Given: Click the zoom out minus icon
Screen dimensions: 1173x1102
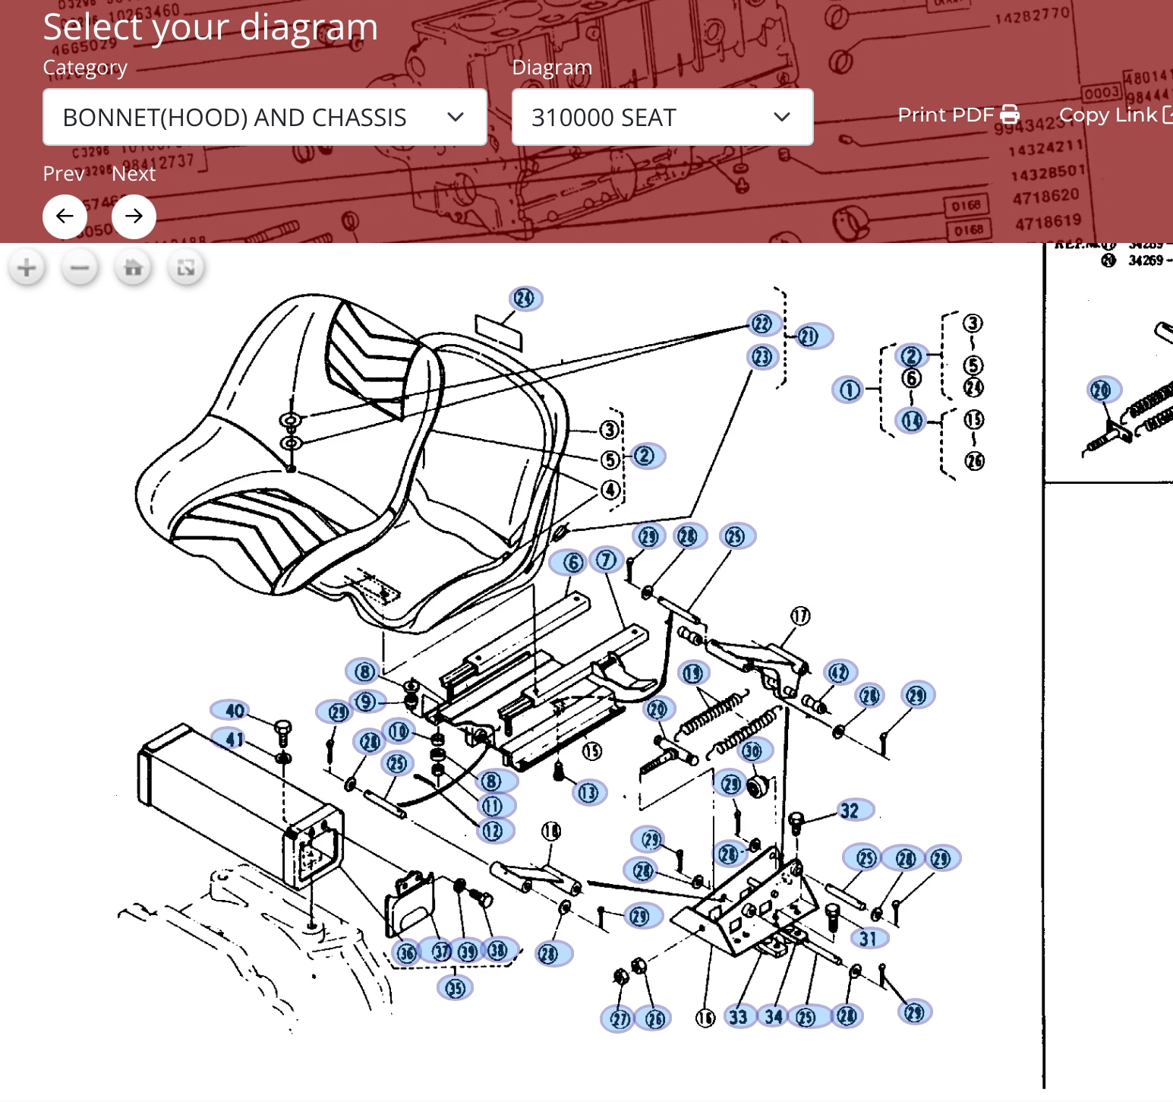Looking at the screenshot, I should [80, 268].
